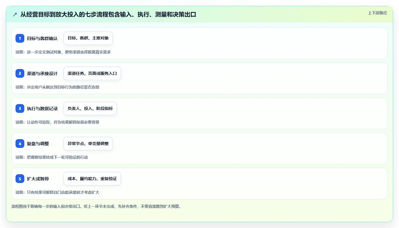Click the step title 执行与数据记录
The width and height of the screenshot is (399, 228).
(42, 108)
